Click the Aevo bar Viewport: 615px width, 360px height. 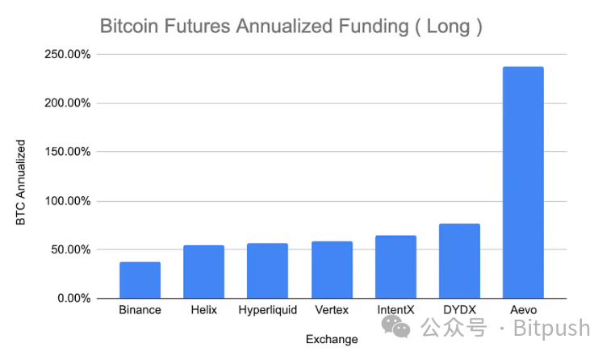(523, 182)
